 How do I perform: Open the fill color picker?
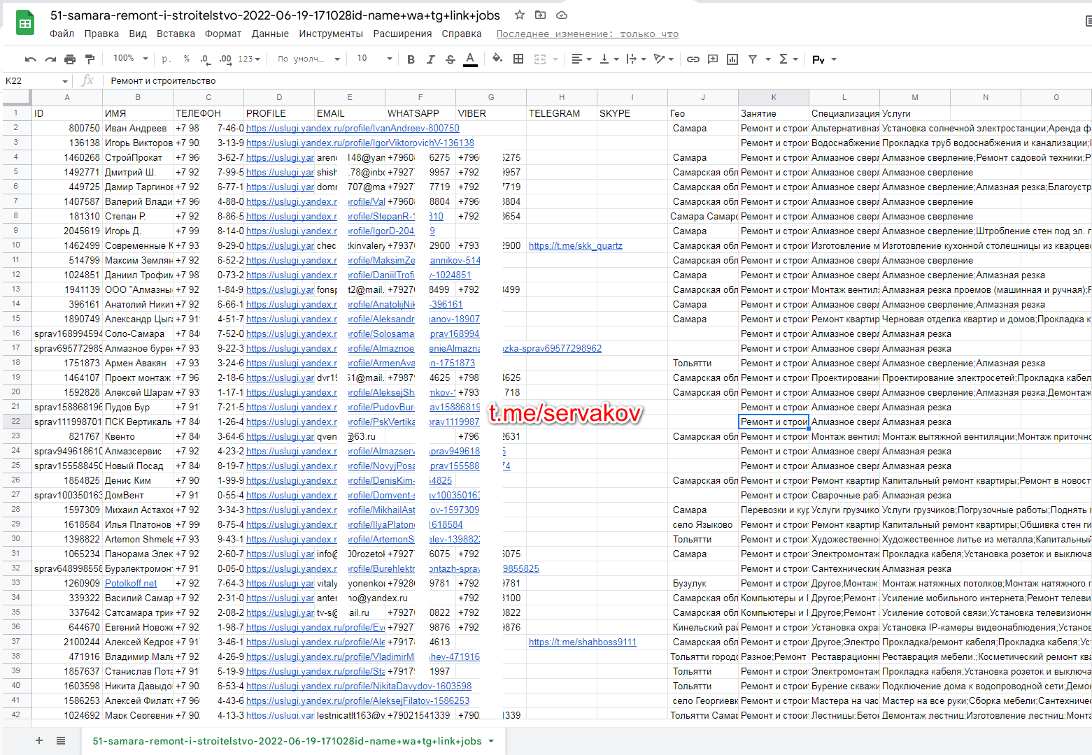[497, 59]
